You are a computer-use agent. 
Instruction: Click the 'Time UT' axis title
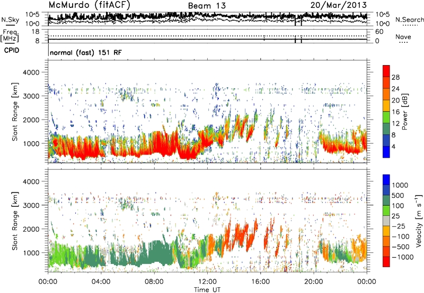pyautogui.click(x=207, y=290)
